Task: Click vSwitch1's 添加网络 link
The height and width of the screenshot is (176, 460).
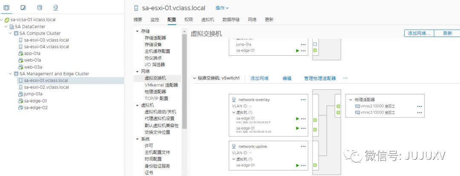Action: (259, 78)
